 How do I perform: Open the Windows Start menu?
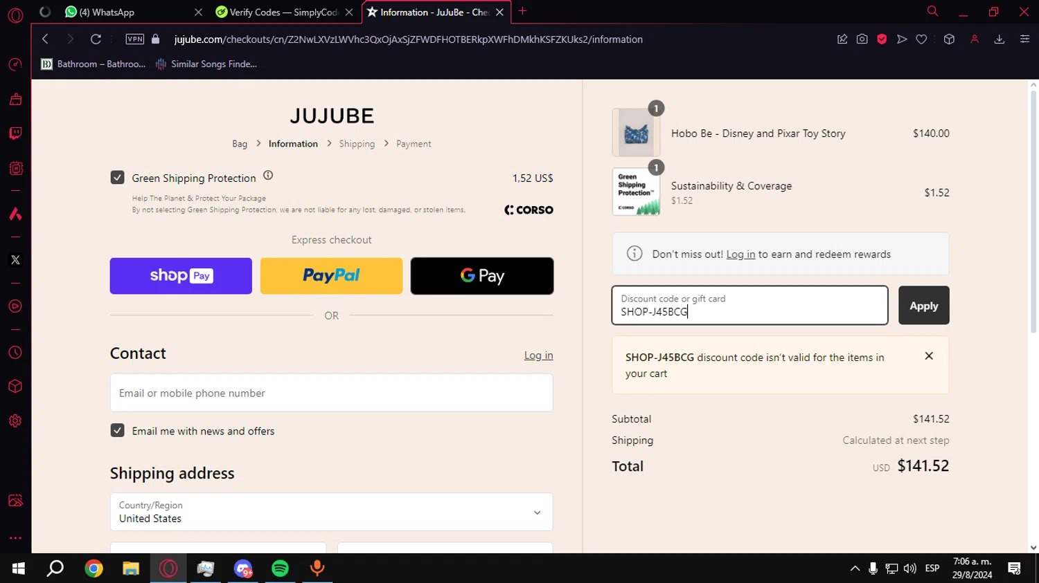(19, 568)
